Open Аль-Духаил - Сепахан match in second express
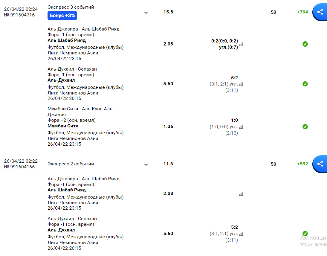 [72, 219]
